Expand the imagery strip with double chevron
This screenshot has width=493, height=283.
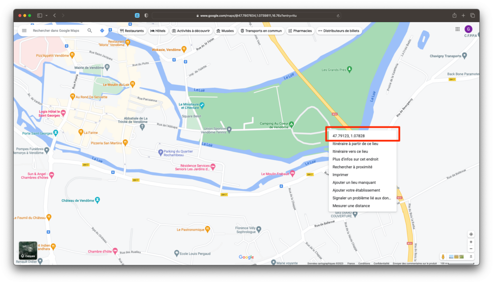coord(471,257)
